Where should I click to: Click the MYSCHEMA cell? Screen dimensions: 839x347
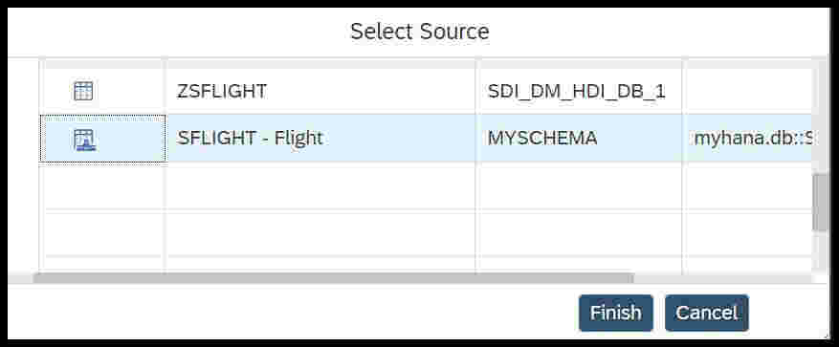click(x=579, y=138)
